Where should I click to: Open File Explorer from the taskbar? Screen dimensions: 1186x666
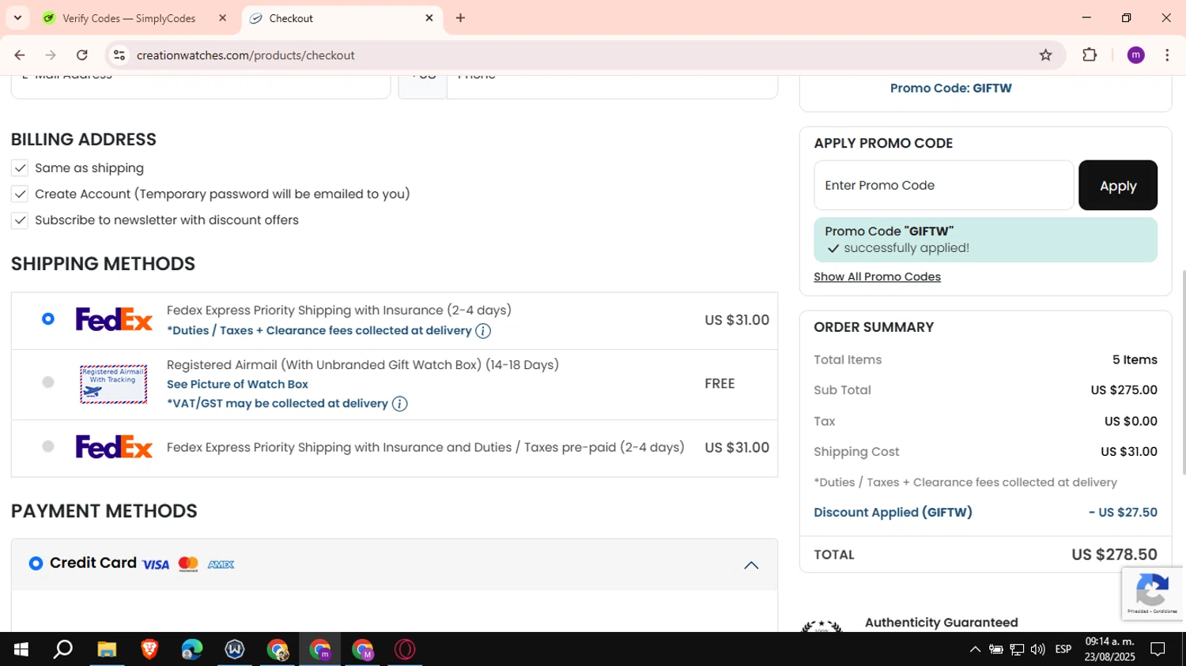(x=107, y=649)
